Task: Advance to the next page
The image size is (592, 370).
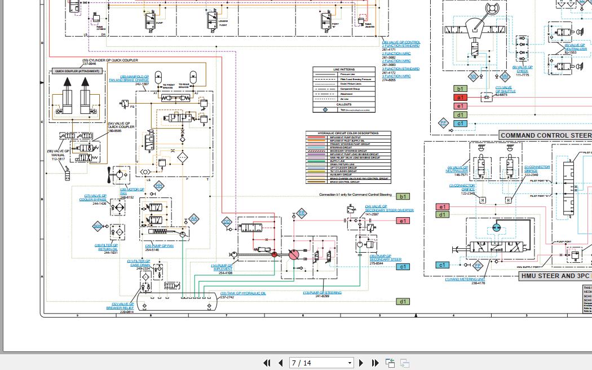Action: (x=361, y=363)
